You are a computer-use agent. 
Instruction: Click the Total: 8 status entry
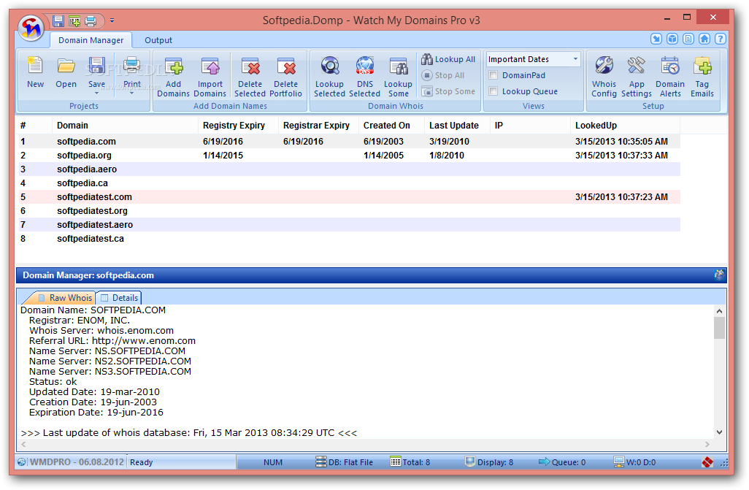[x=410, y=462]
